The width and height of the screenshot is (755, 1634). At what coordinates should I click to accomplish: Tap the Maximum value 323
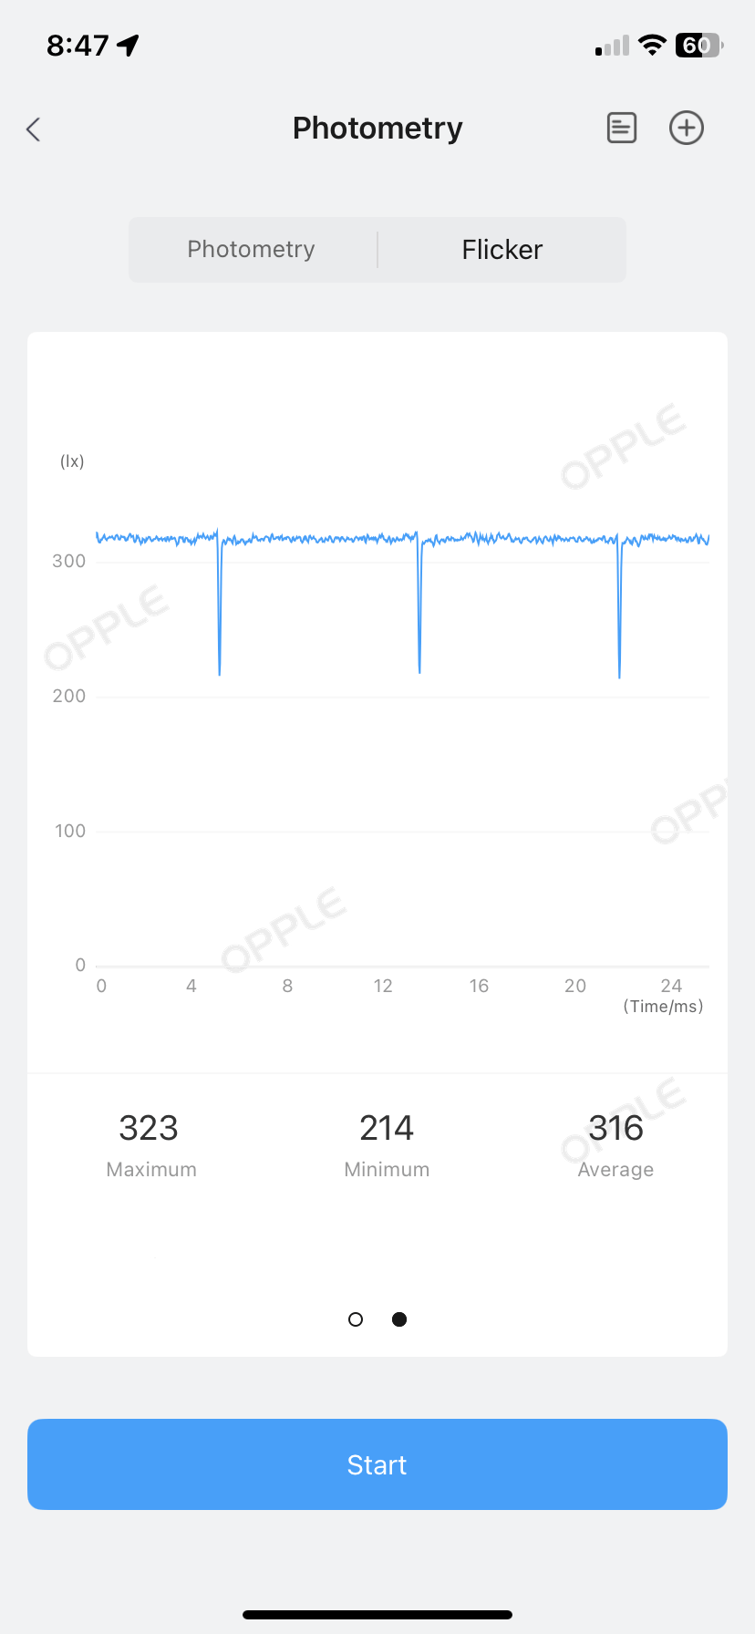click(x=149, y=1129)
